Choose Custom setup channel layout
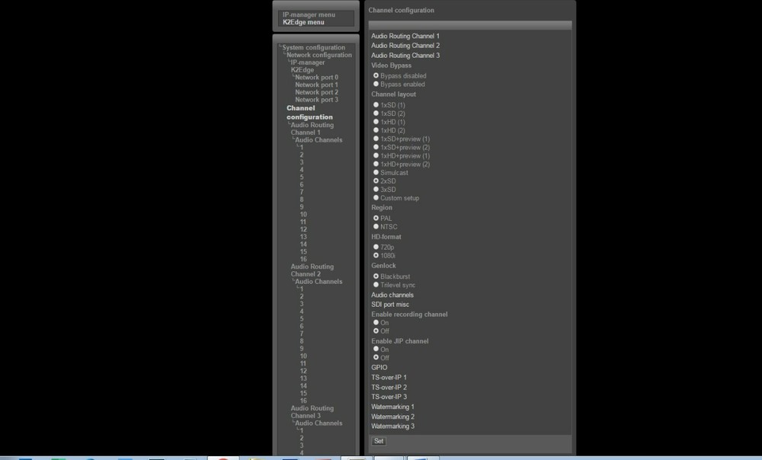The height and width of the screenshot is (460, 762). click(376, 198)
